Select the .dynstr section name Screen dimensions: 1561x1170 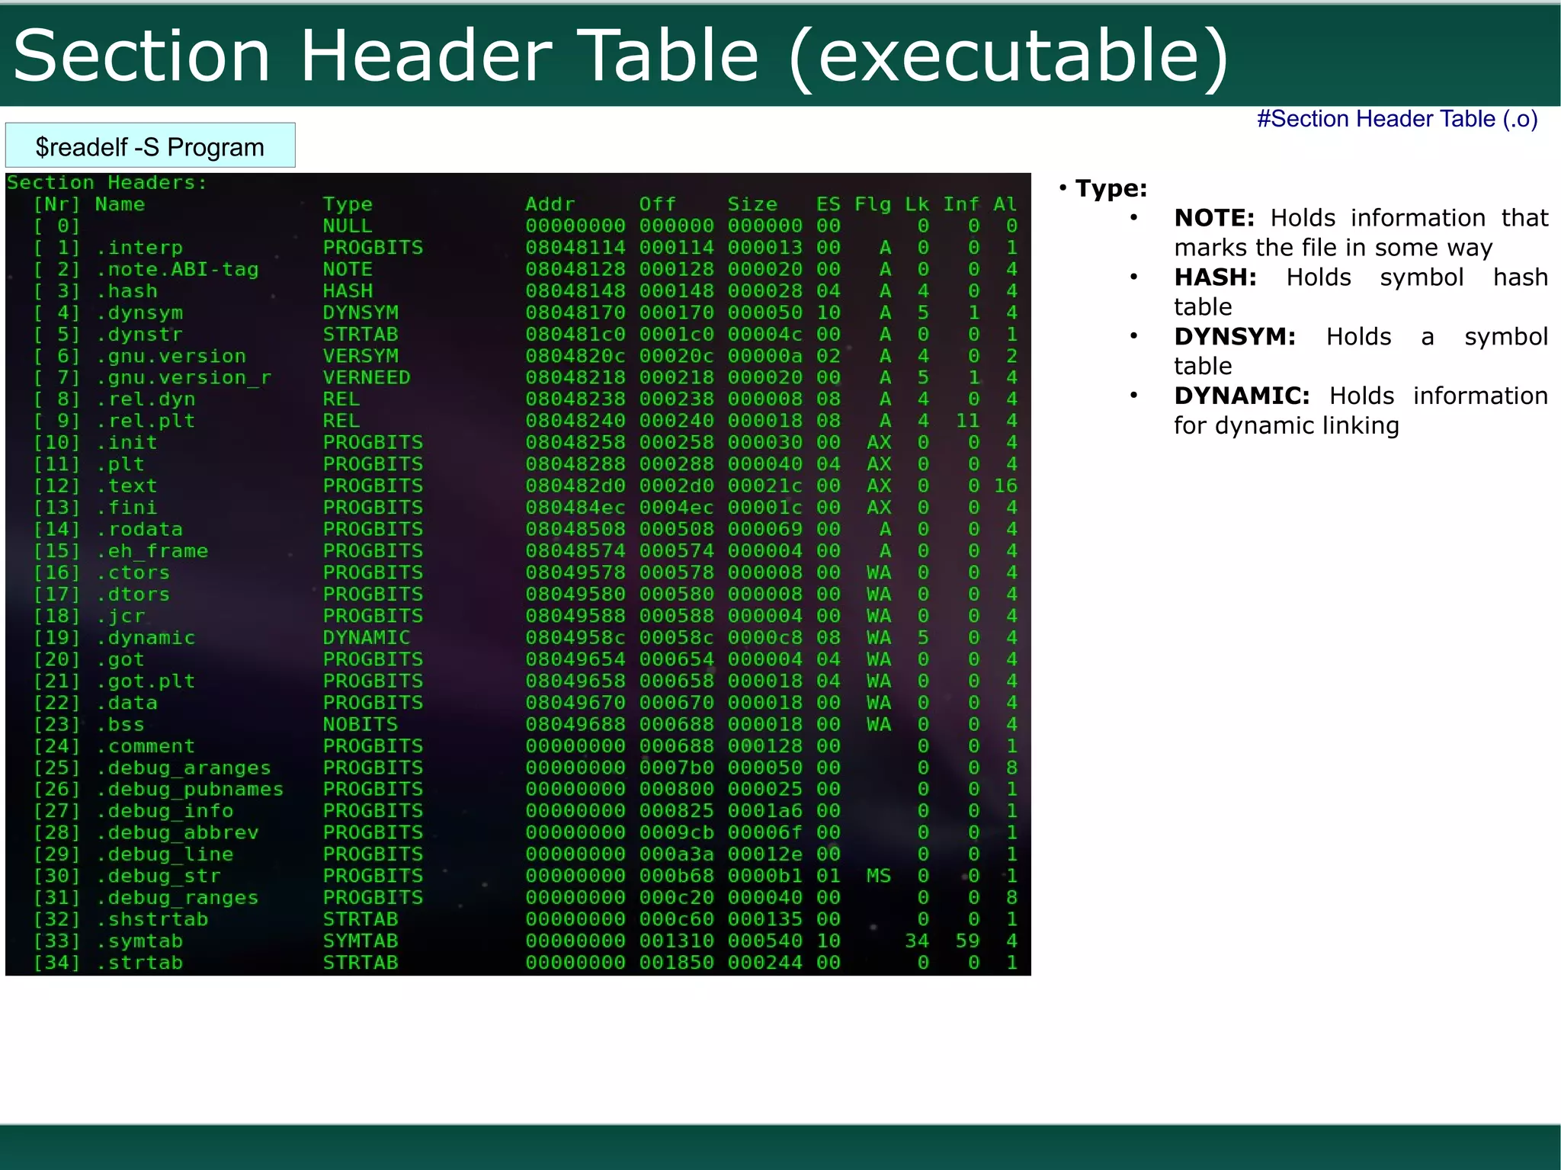[139, 335]
